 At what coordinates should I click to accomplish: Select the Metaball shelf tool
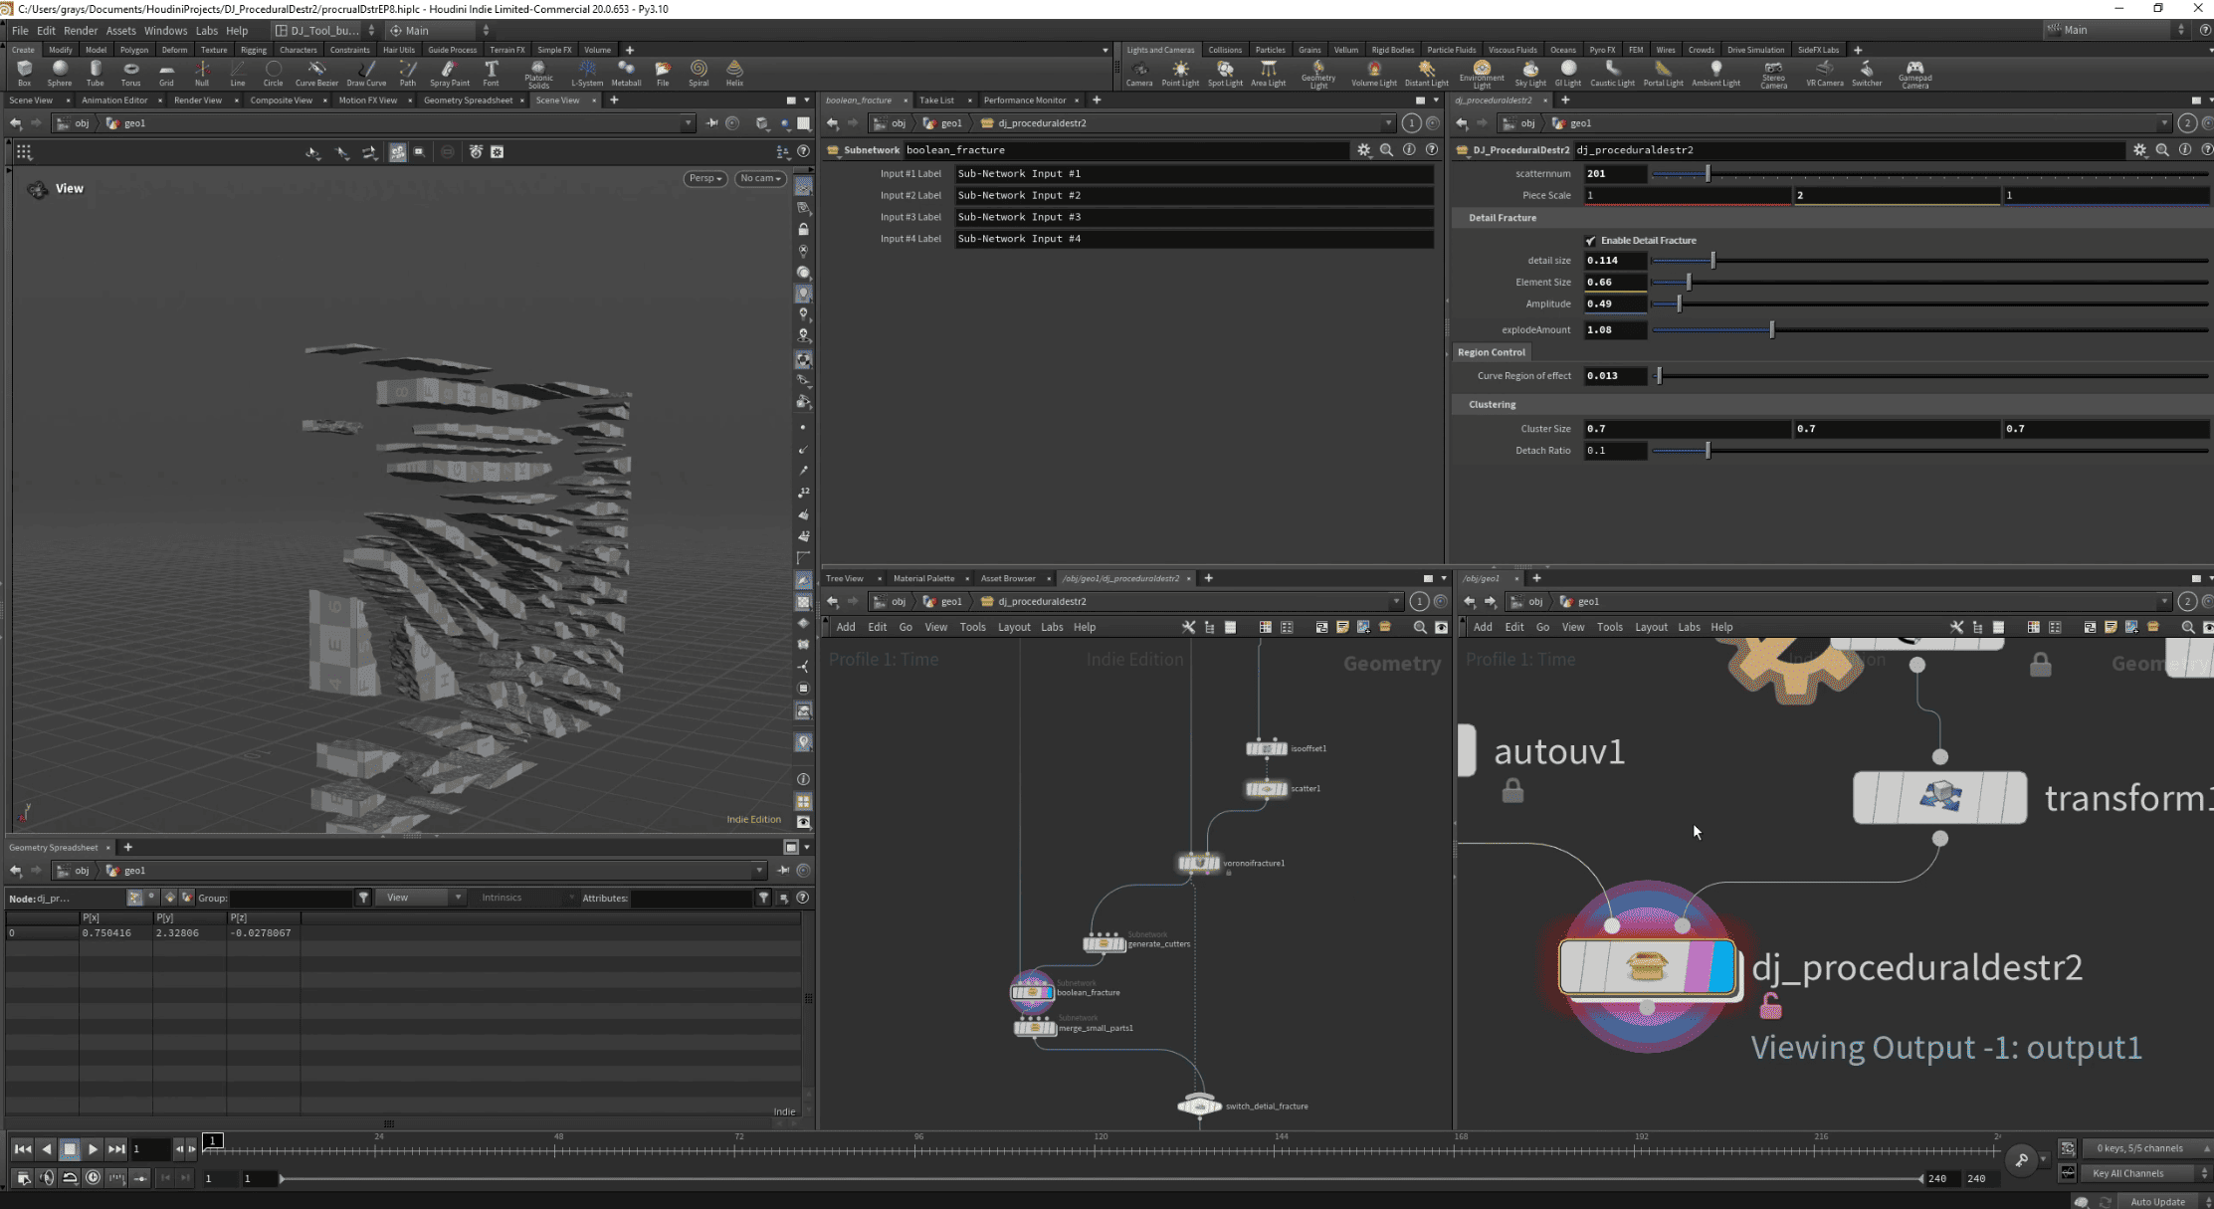coord(626,73)
